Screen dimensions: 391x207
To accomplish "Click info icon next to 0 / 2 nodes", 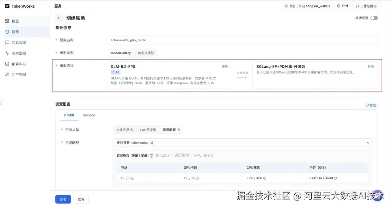I will click(133, 178).
